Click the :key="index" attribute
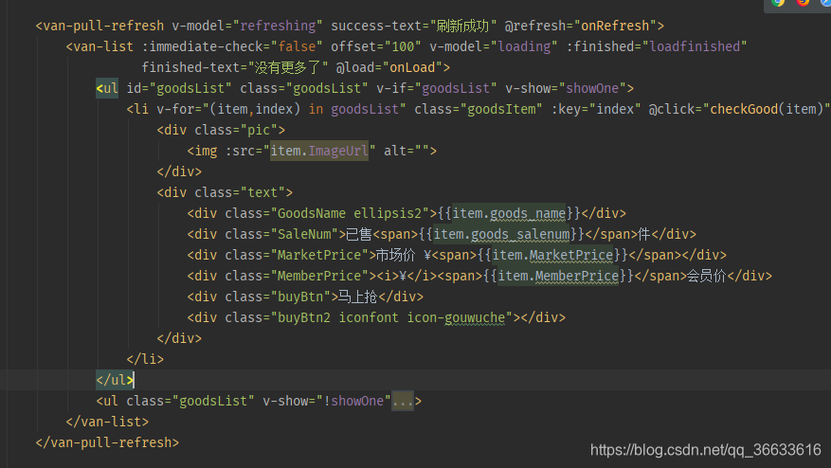 596,109
